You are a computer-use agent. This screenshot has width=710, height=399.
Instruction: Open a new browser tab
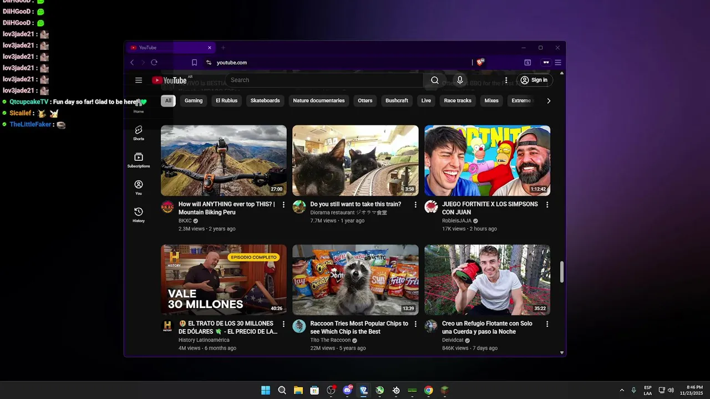click(223, 48)
